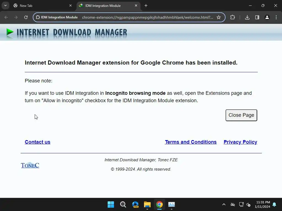Open the Contact us link
The width and height of the screenshot is (282, 211).
37,142
